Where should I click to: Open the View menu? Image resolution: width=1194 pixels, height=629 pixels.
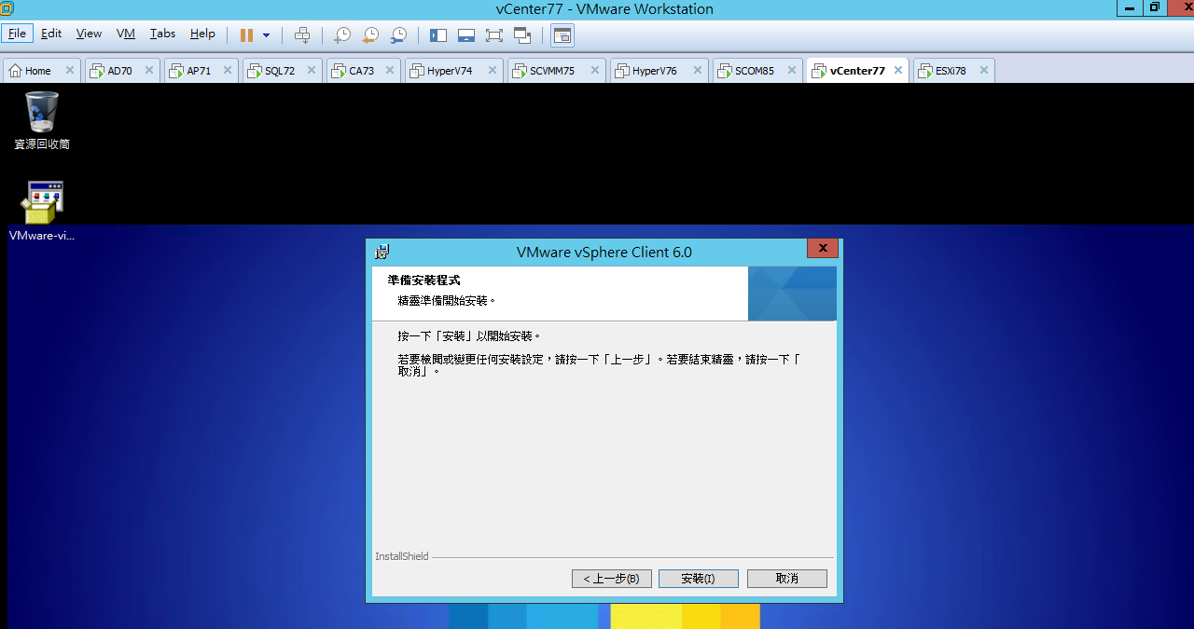pos(89,34)
